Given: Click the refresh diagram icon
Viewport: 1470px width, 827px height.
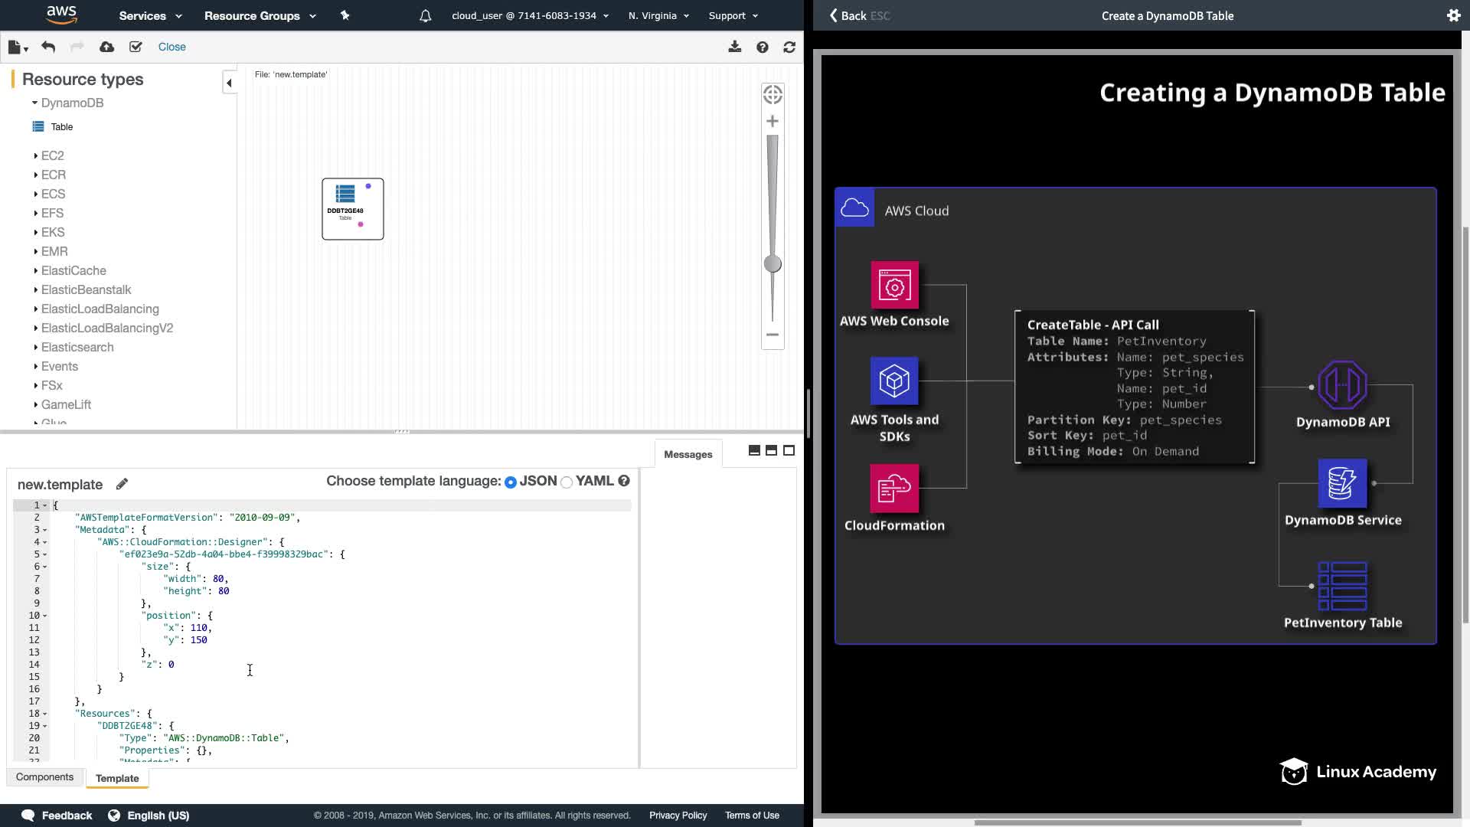Looking at the screenshot, I should pos(789,47).
